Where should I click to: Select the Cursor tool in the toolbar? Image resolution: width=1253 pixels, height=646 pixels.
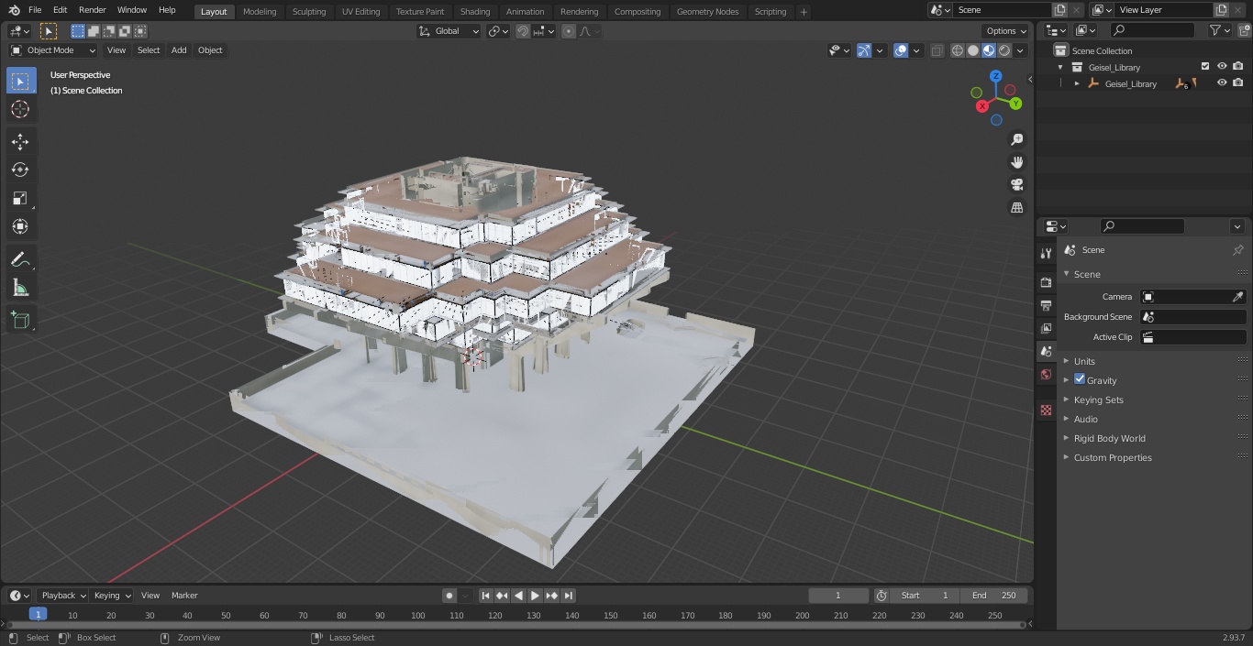coord(20,109)
